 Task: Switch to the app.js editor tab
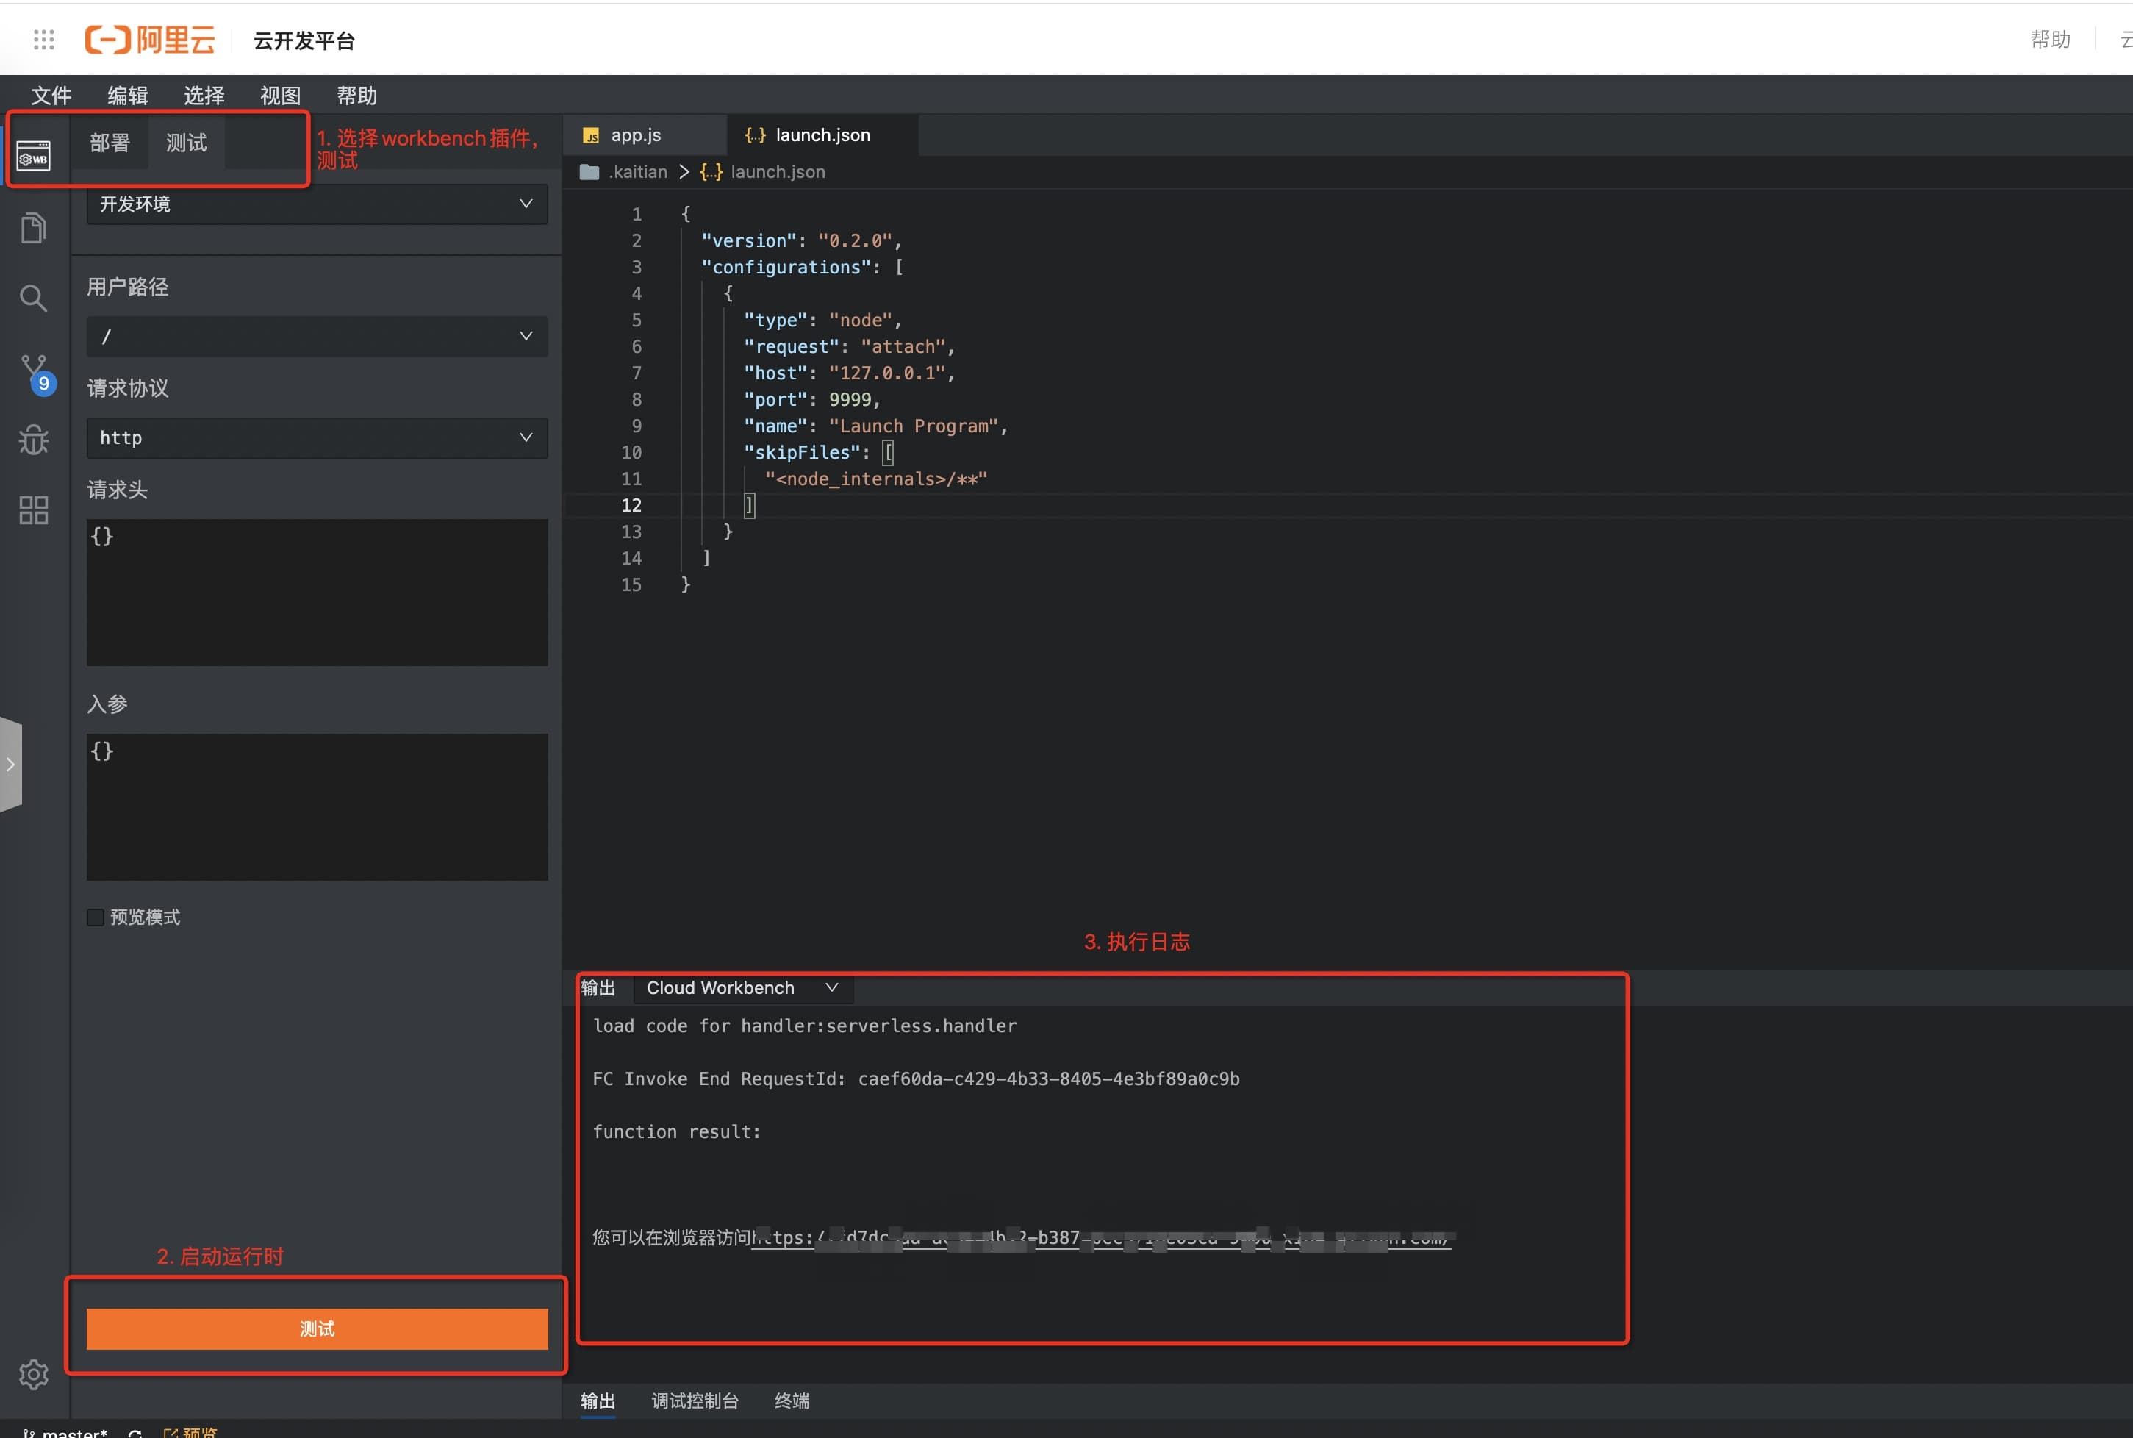tap(645, 135)
